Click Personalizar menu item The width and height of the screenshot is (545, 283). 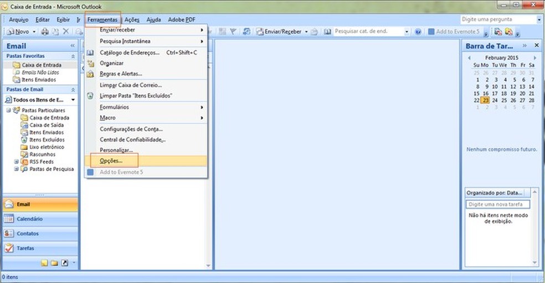coord(146,150)
